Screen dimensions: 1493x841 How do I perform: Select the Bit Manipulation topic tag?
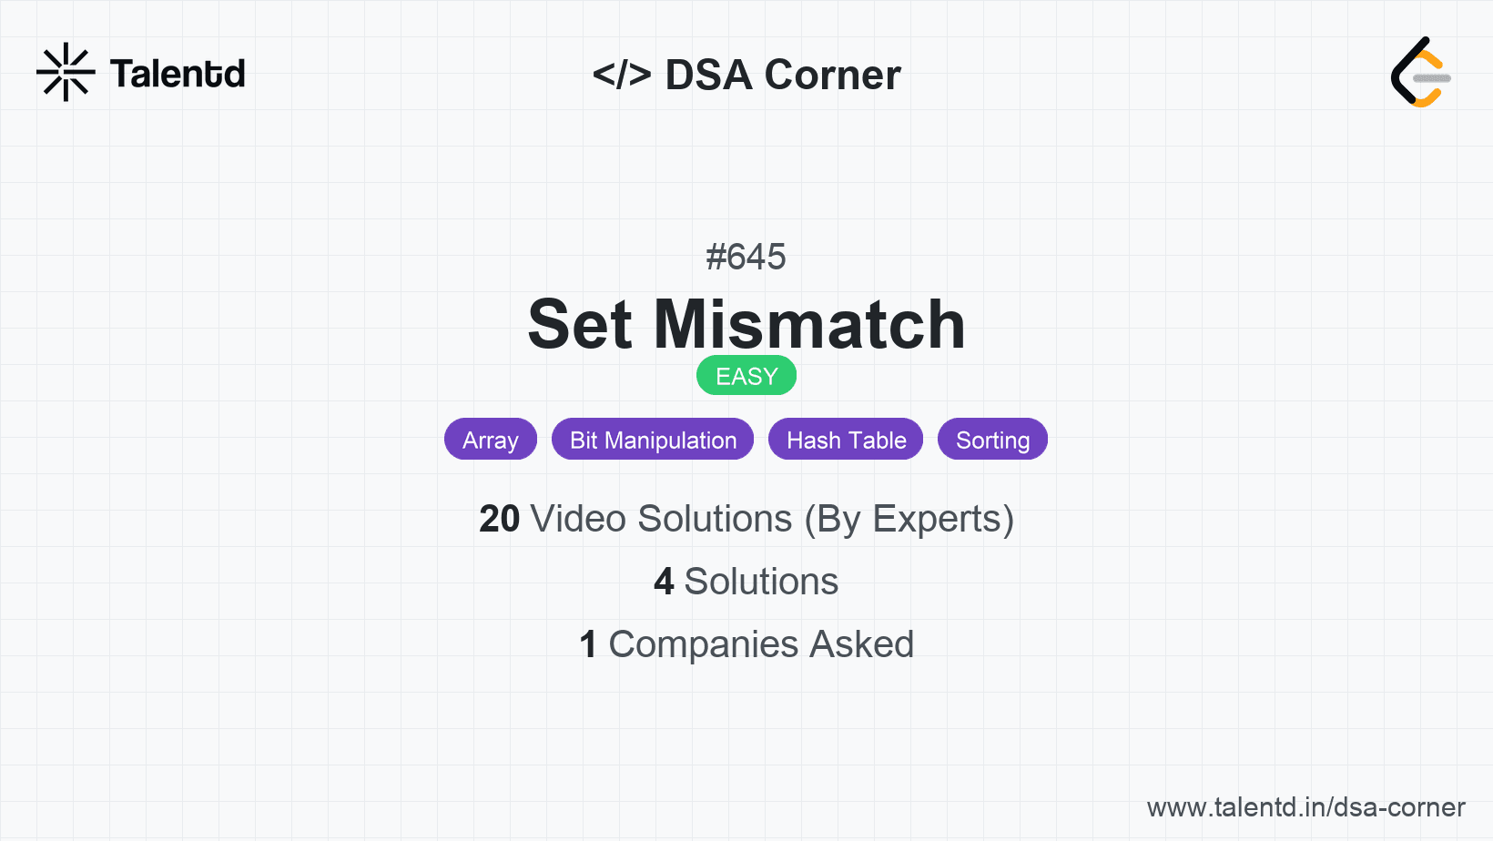653,440
